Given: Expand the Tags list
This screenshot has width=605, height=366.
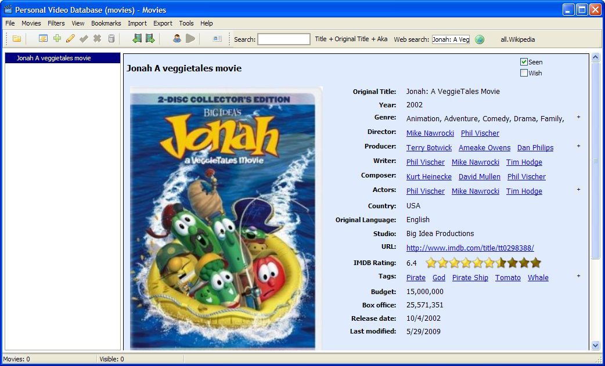Looking at the screenshot, I should click(578, 276).
